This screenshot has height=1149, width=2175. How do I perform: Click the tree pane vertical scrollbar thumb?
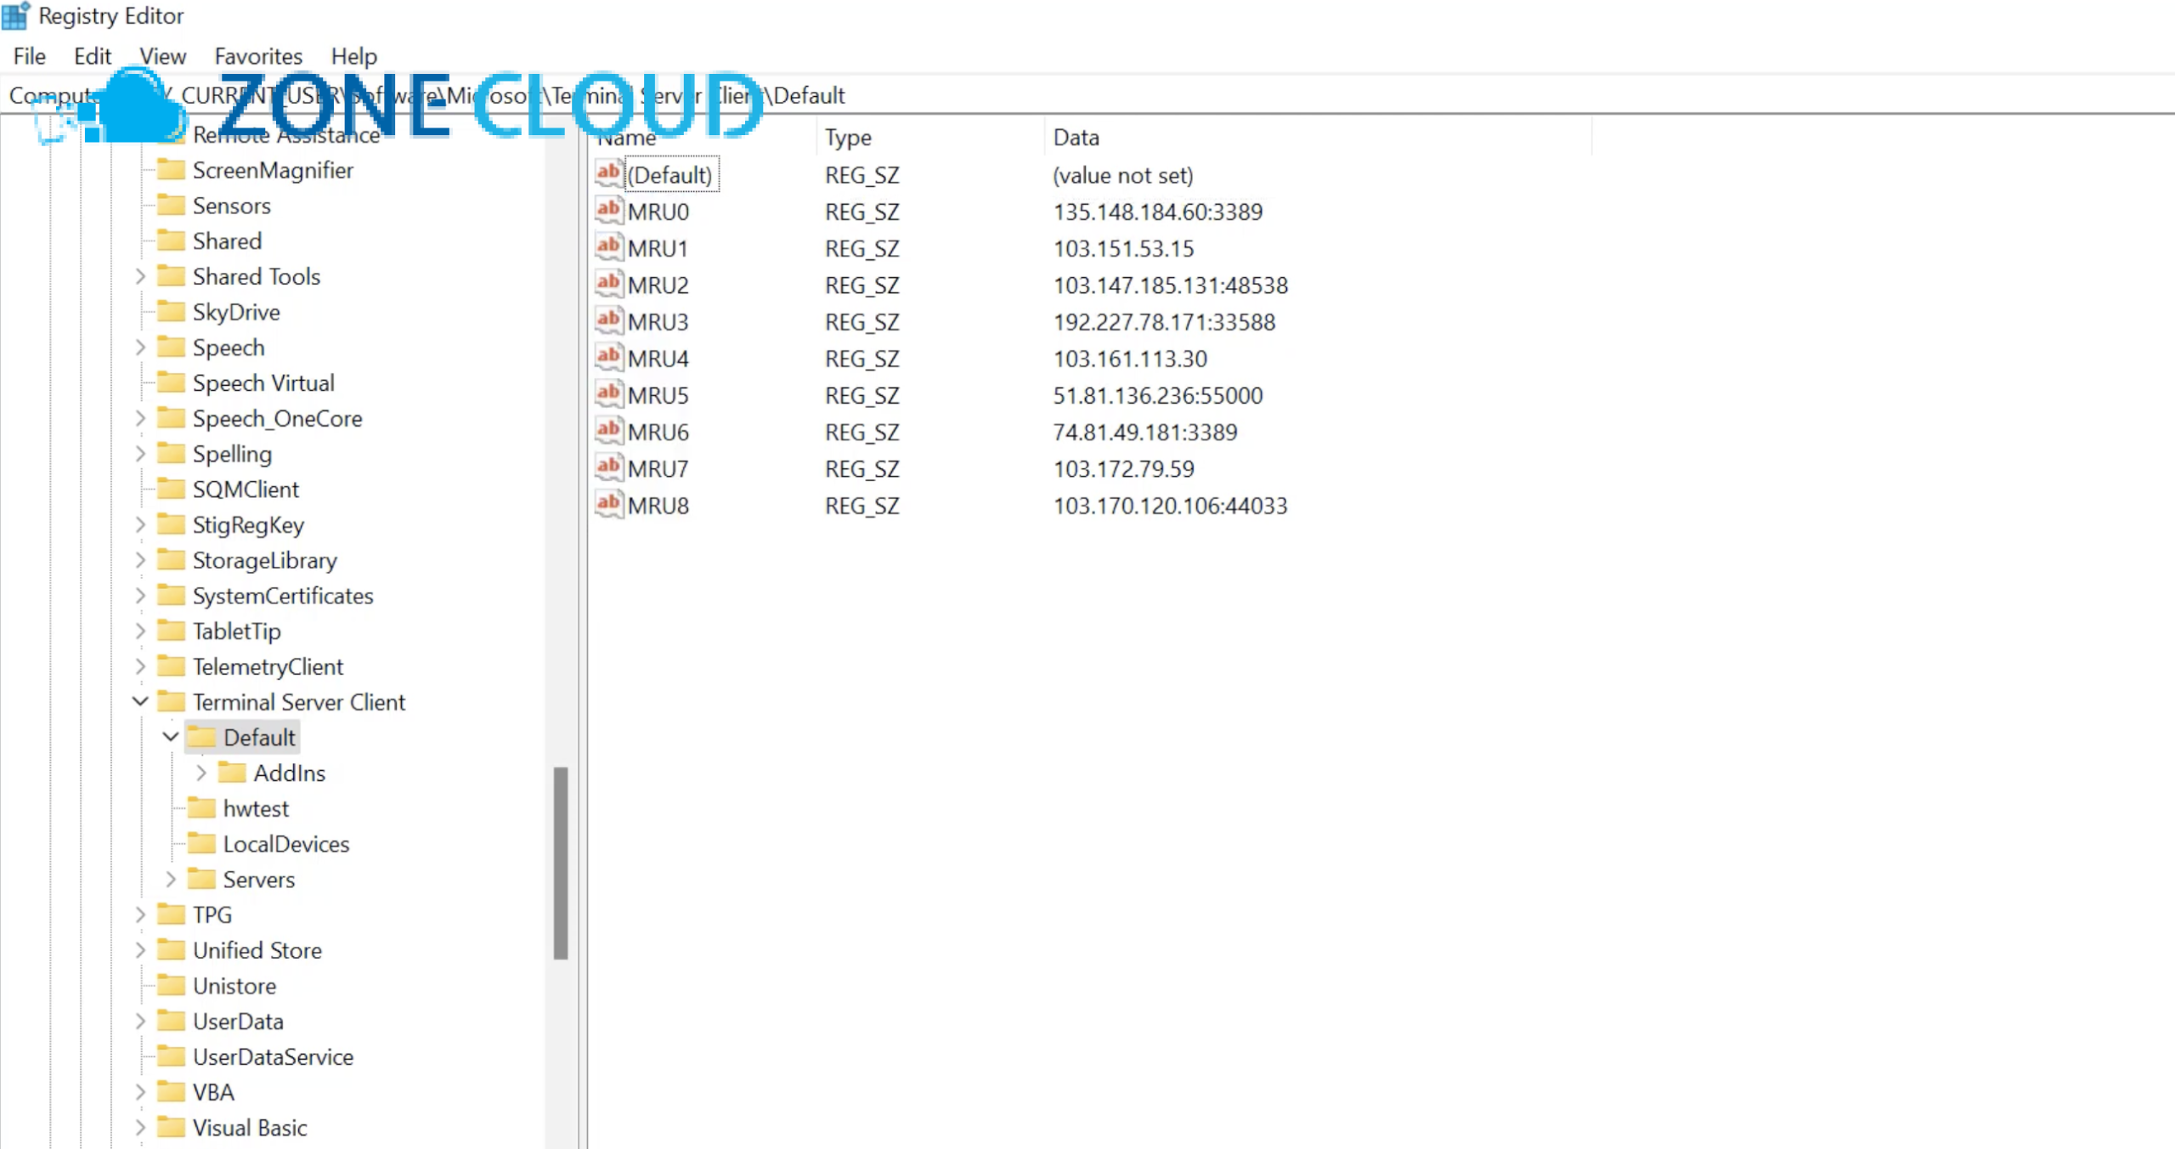tap(561, 863)
